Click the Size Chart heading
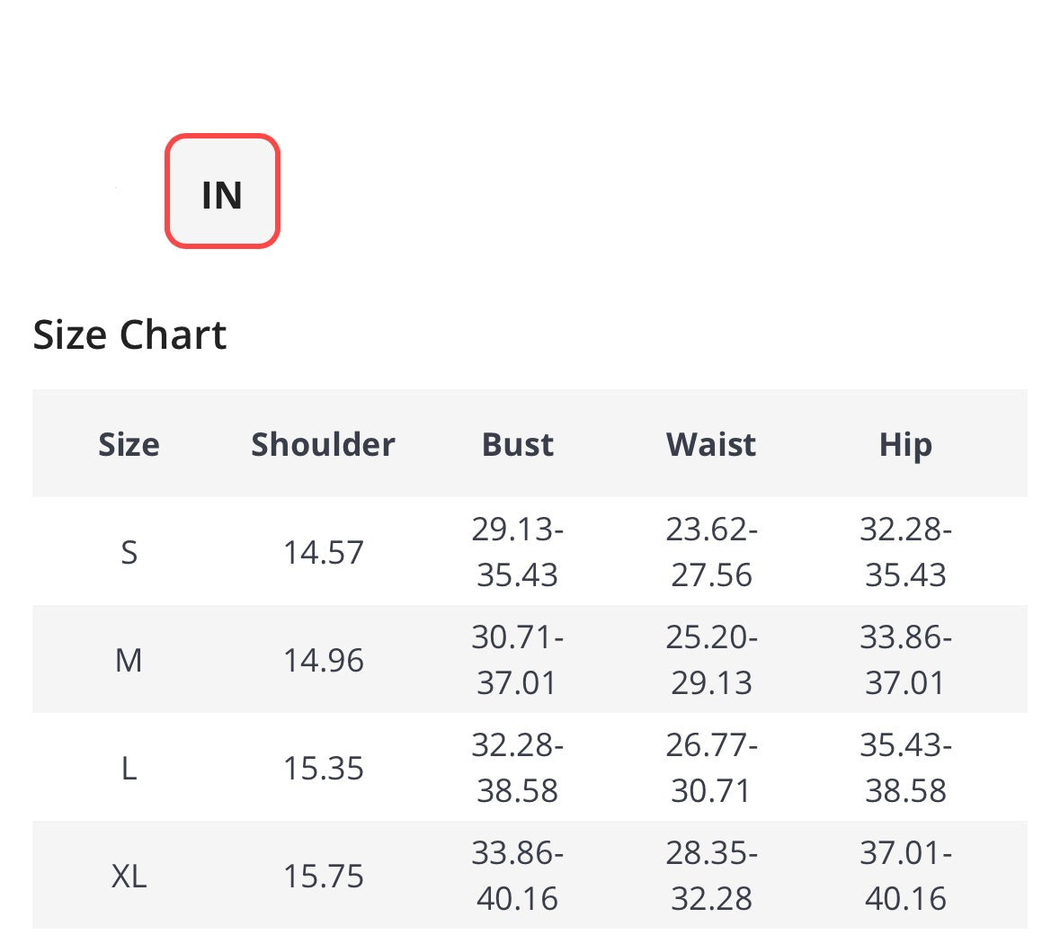 pos(129,334)
